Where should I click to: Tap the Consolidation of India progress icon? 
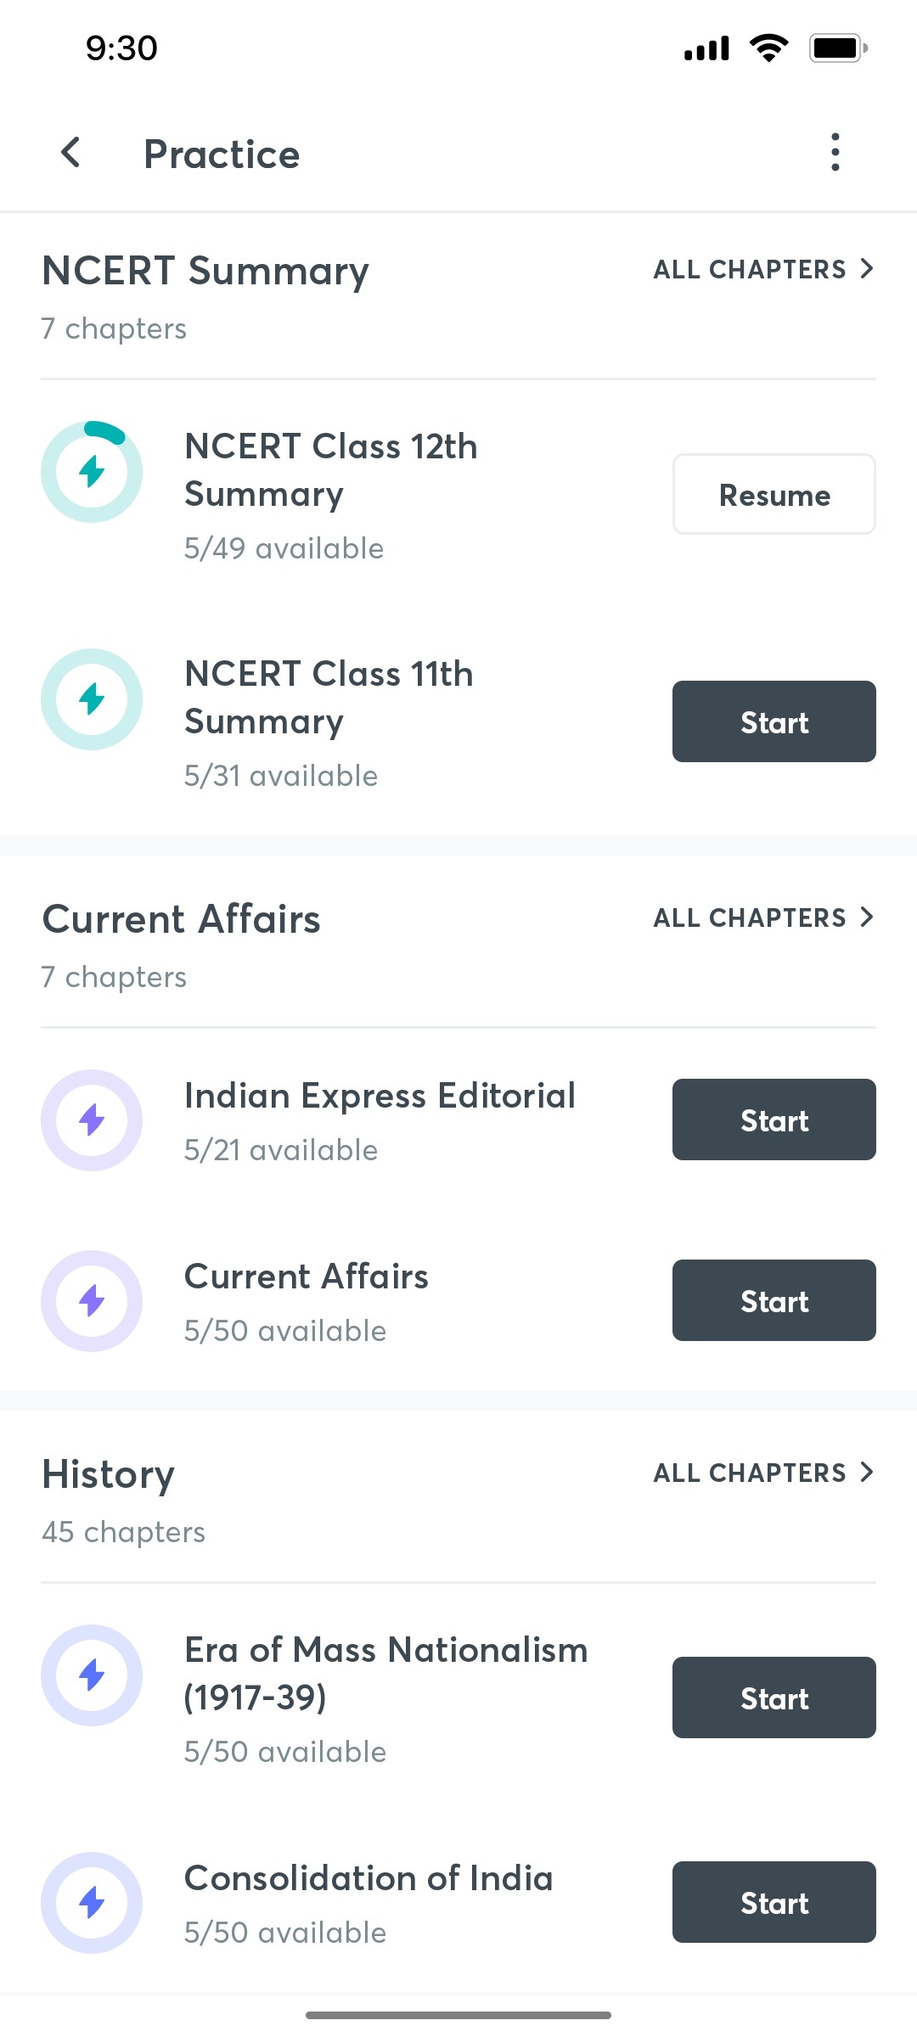click(x=92, y=1901)
